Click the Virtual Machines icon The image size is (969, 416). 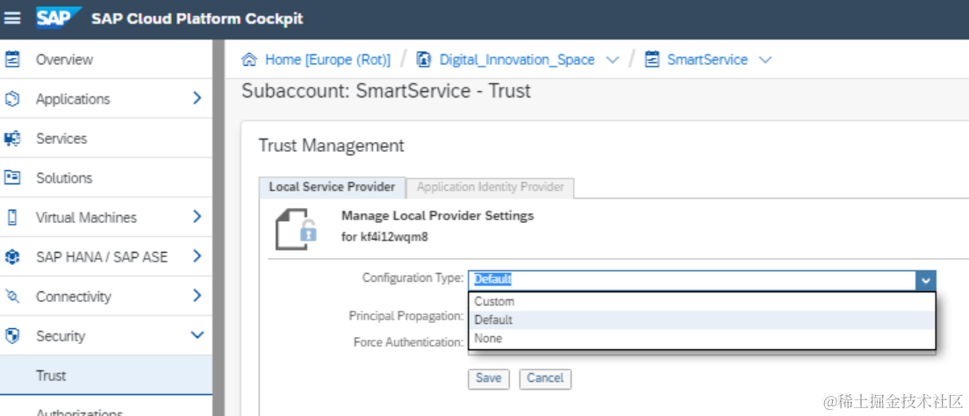pyautogui.click(x=12, y=217)
